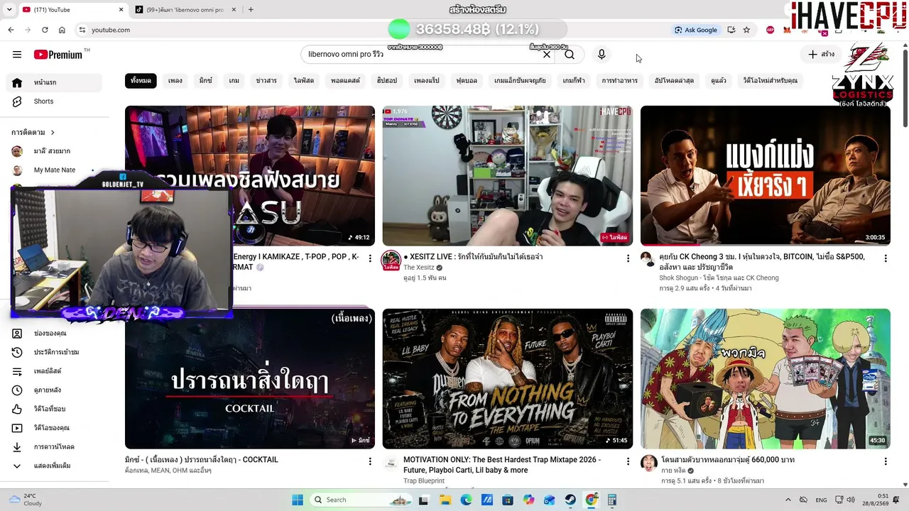909x511 pixels.
Task: Open more options for the 660,000 baht video
Action: tap(886, 461)
